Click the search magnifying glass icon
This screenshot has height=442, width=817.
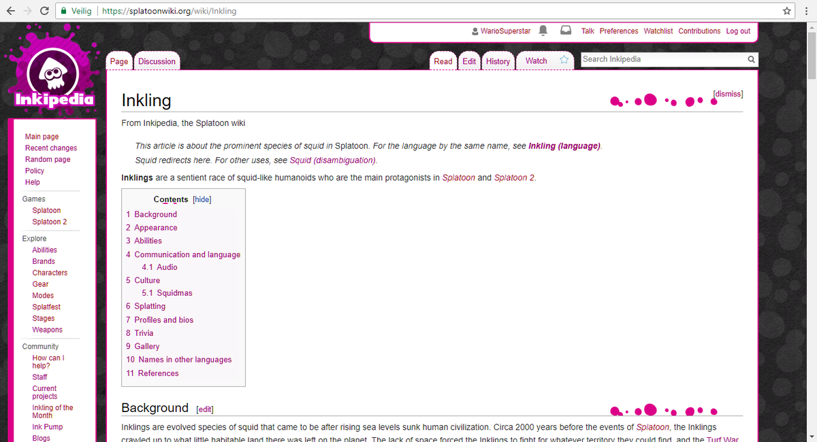click(751, 59)
